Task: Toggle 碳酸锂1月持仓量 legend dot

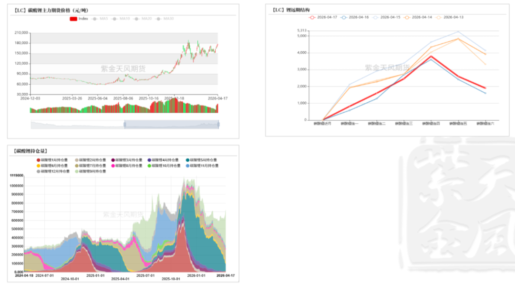Action: point(38,160)
